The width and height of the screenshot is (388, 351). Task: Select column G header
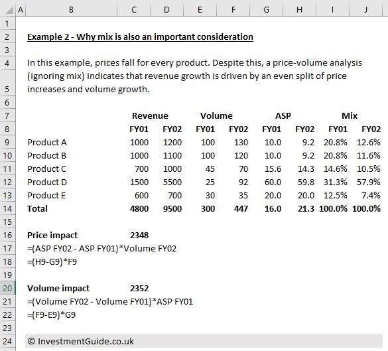coord(266,10)
